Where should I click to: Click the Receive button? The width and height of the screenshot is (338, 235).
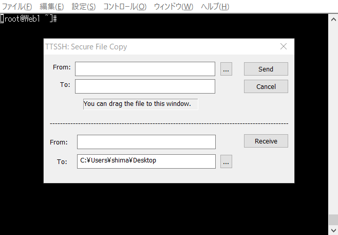tap(266, 141)
